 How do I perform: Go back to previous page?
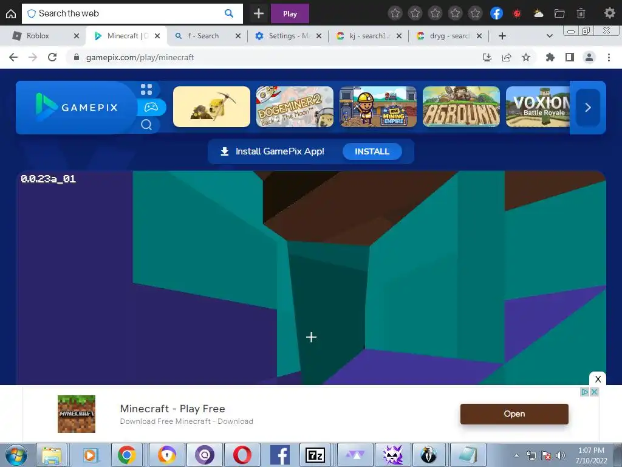point(13,57)
